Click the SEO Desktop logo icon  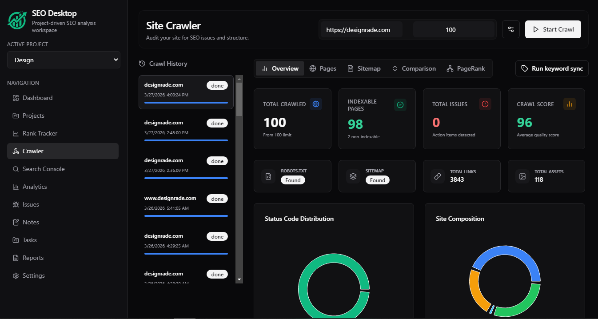[x=17, y=20]
